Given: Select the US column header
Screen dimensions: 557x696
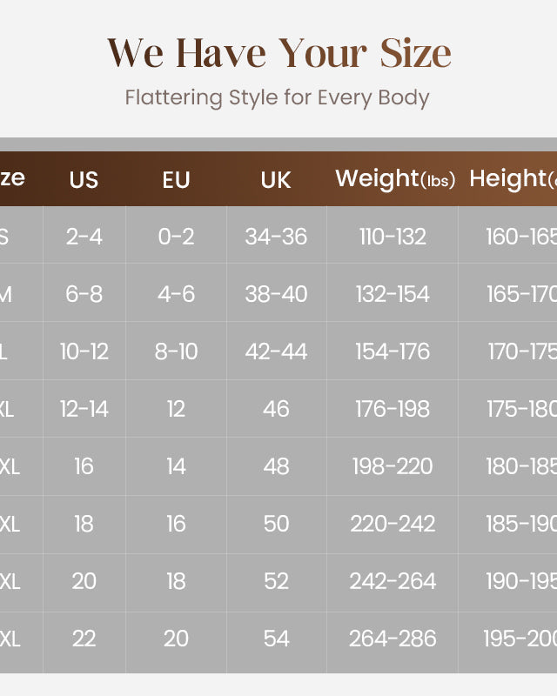Looking at the screenshot, I should pyautogui.click(x=84, y=180).
